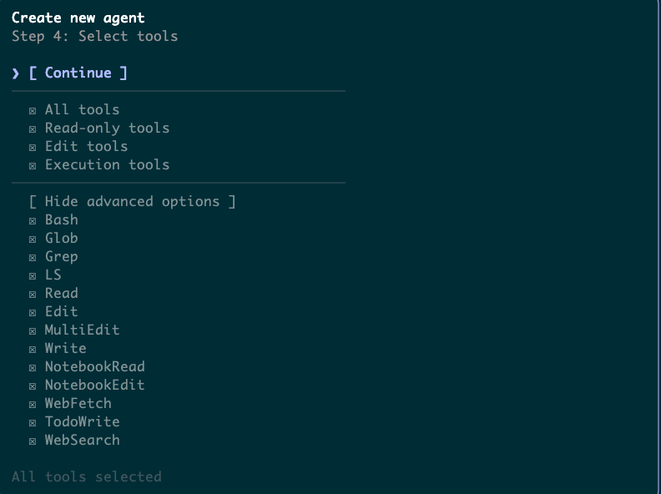
Task: Click the Continue button
Action: pyautogui.click(x=78, y=73)
